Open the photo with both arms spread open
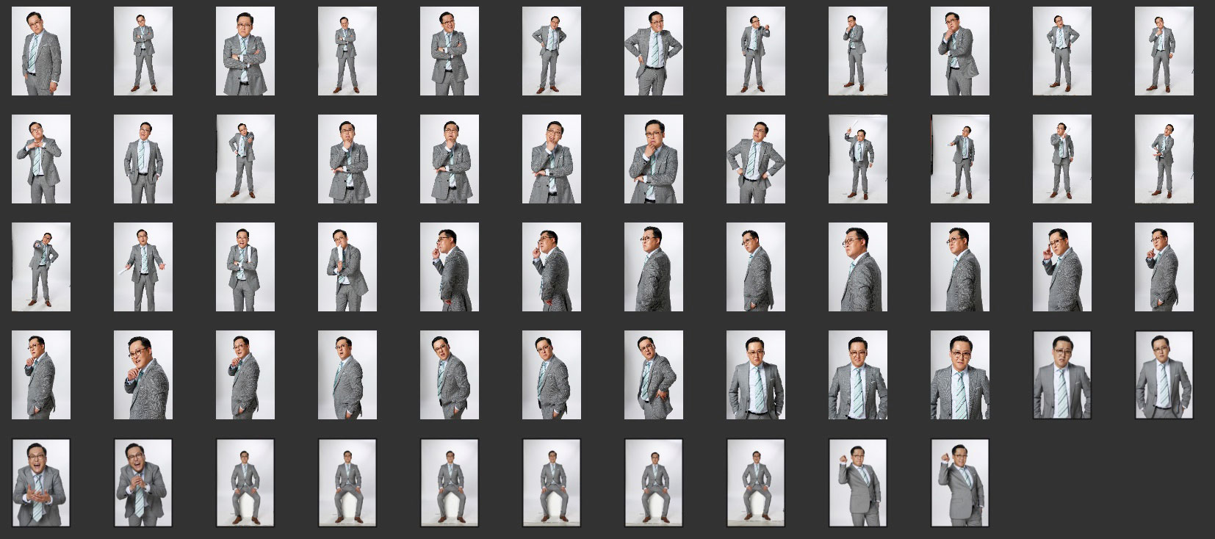Screen dimensions: 1215x539 (x=143, y=267)
